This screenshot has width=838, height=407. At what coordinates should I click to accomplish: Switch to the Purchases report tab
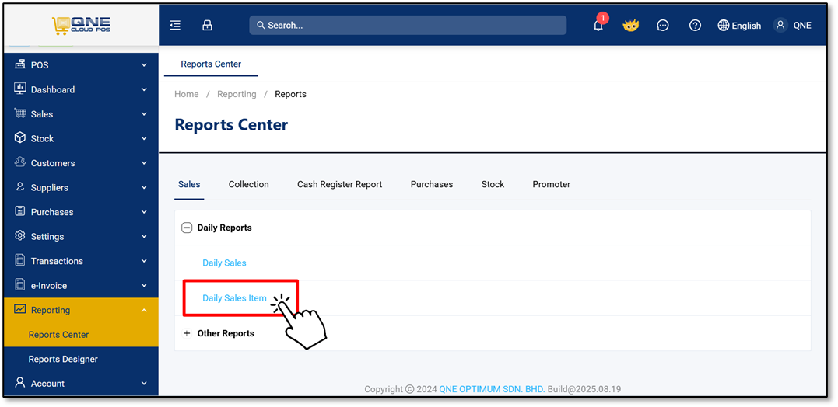(x=431, y=185)
